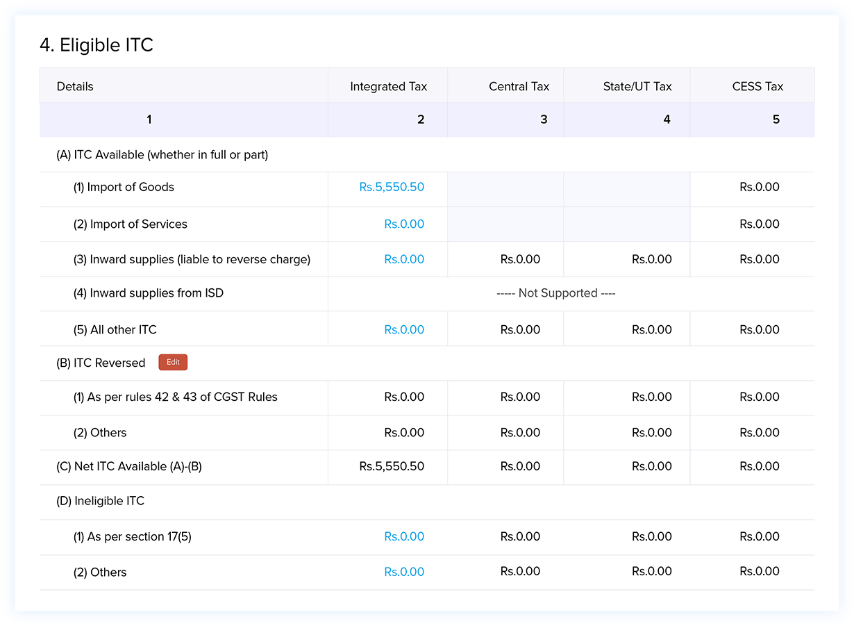Image resolution: width=854 pixels, height=626 pixels.
Task: Click State/UT Tax value in ITC Reversed Others row
Action: 652,432
